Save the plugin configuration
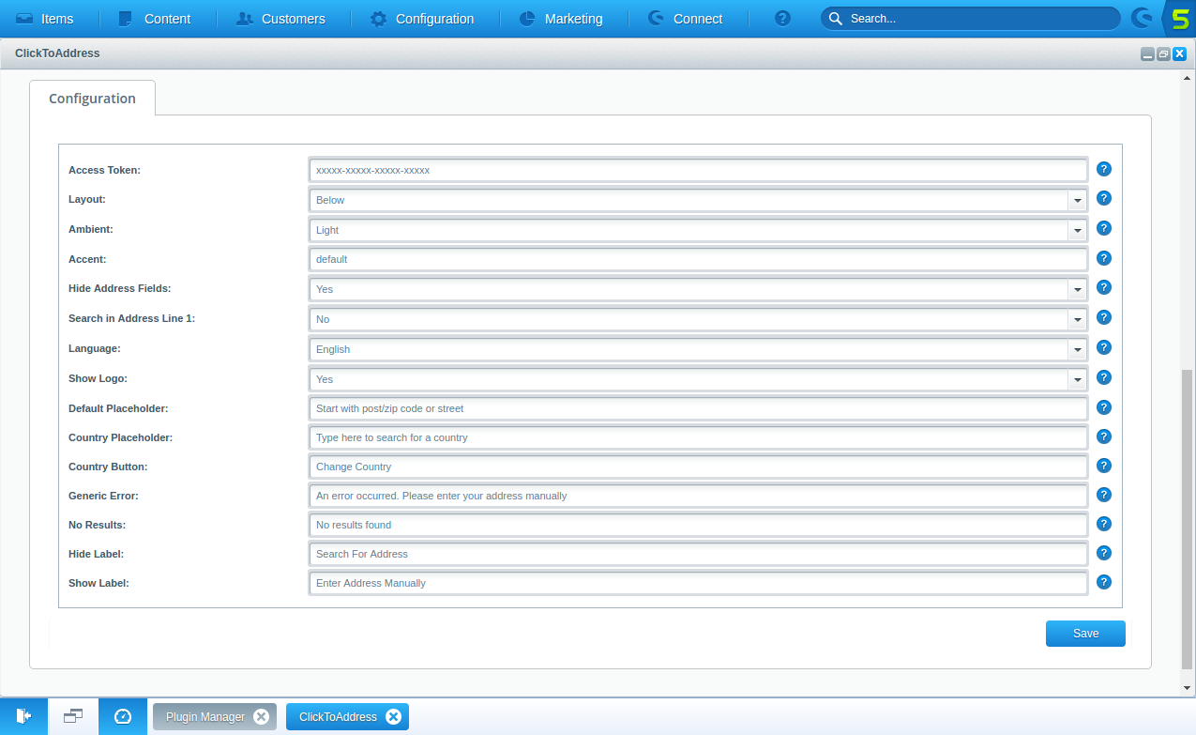The height and width of the screenshot is (735, 1196). [x=1085, y=634]
